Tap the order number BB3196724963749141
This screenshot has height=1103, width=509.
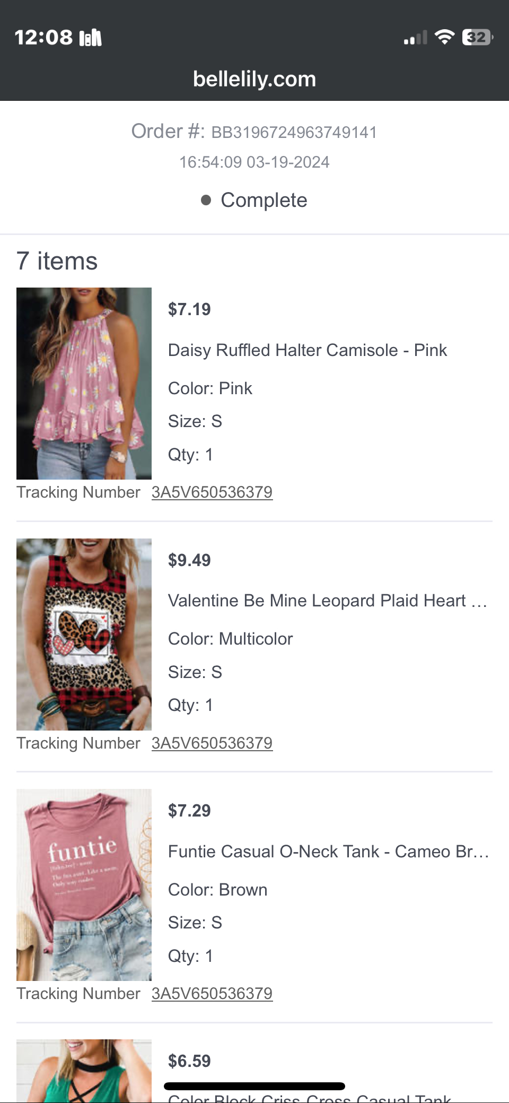[294, 132]
